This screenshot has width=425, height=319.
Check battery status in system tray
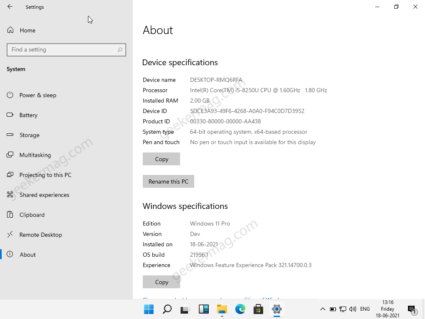(x=333, y=309)
